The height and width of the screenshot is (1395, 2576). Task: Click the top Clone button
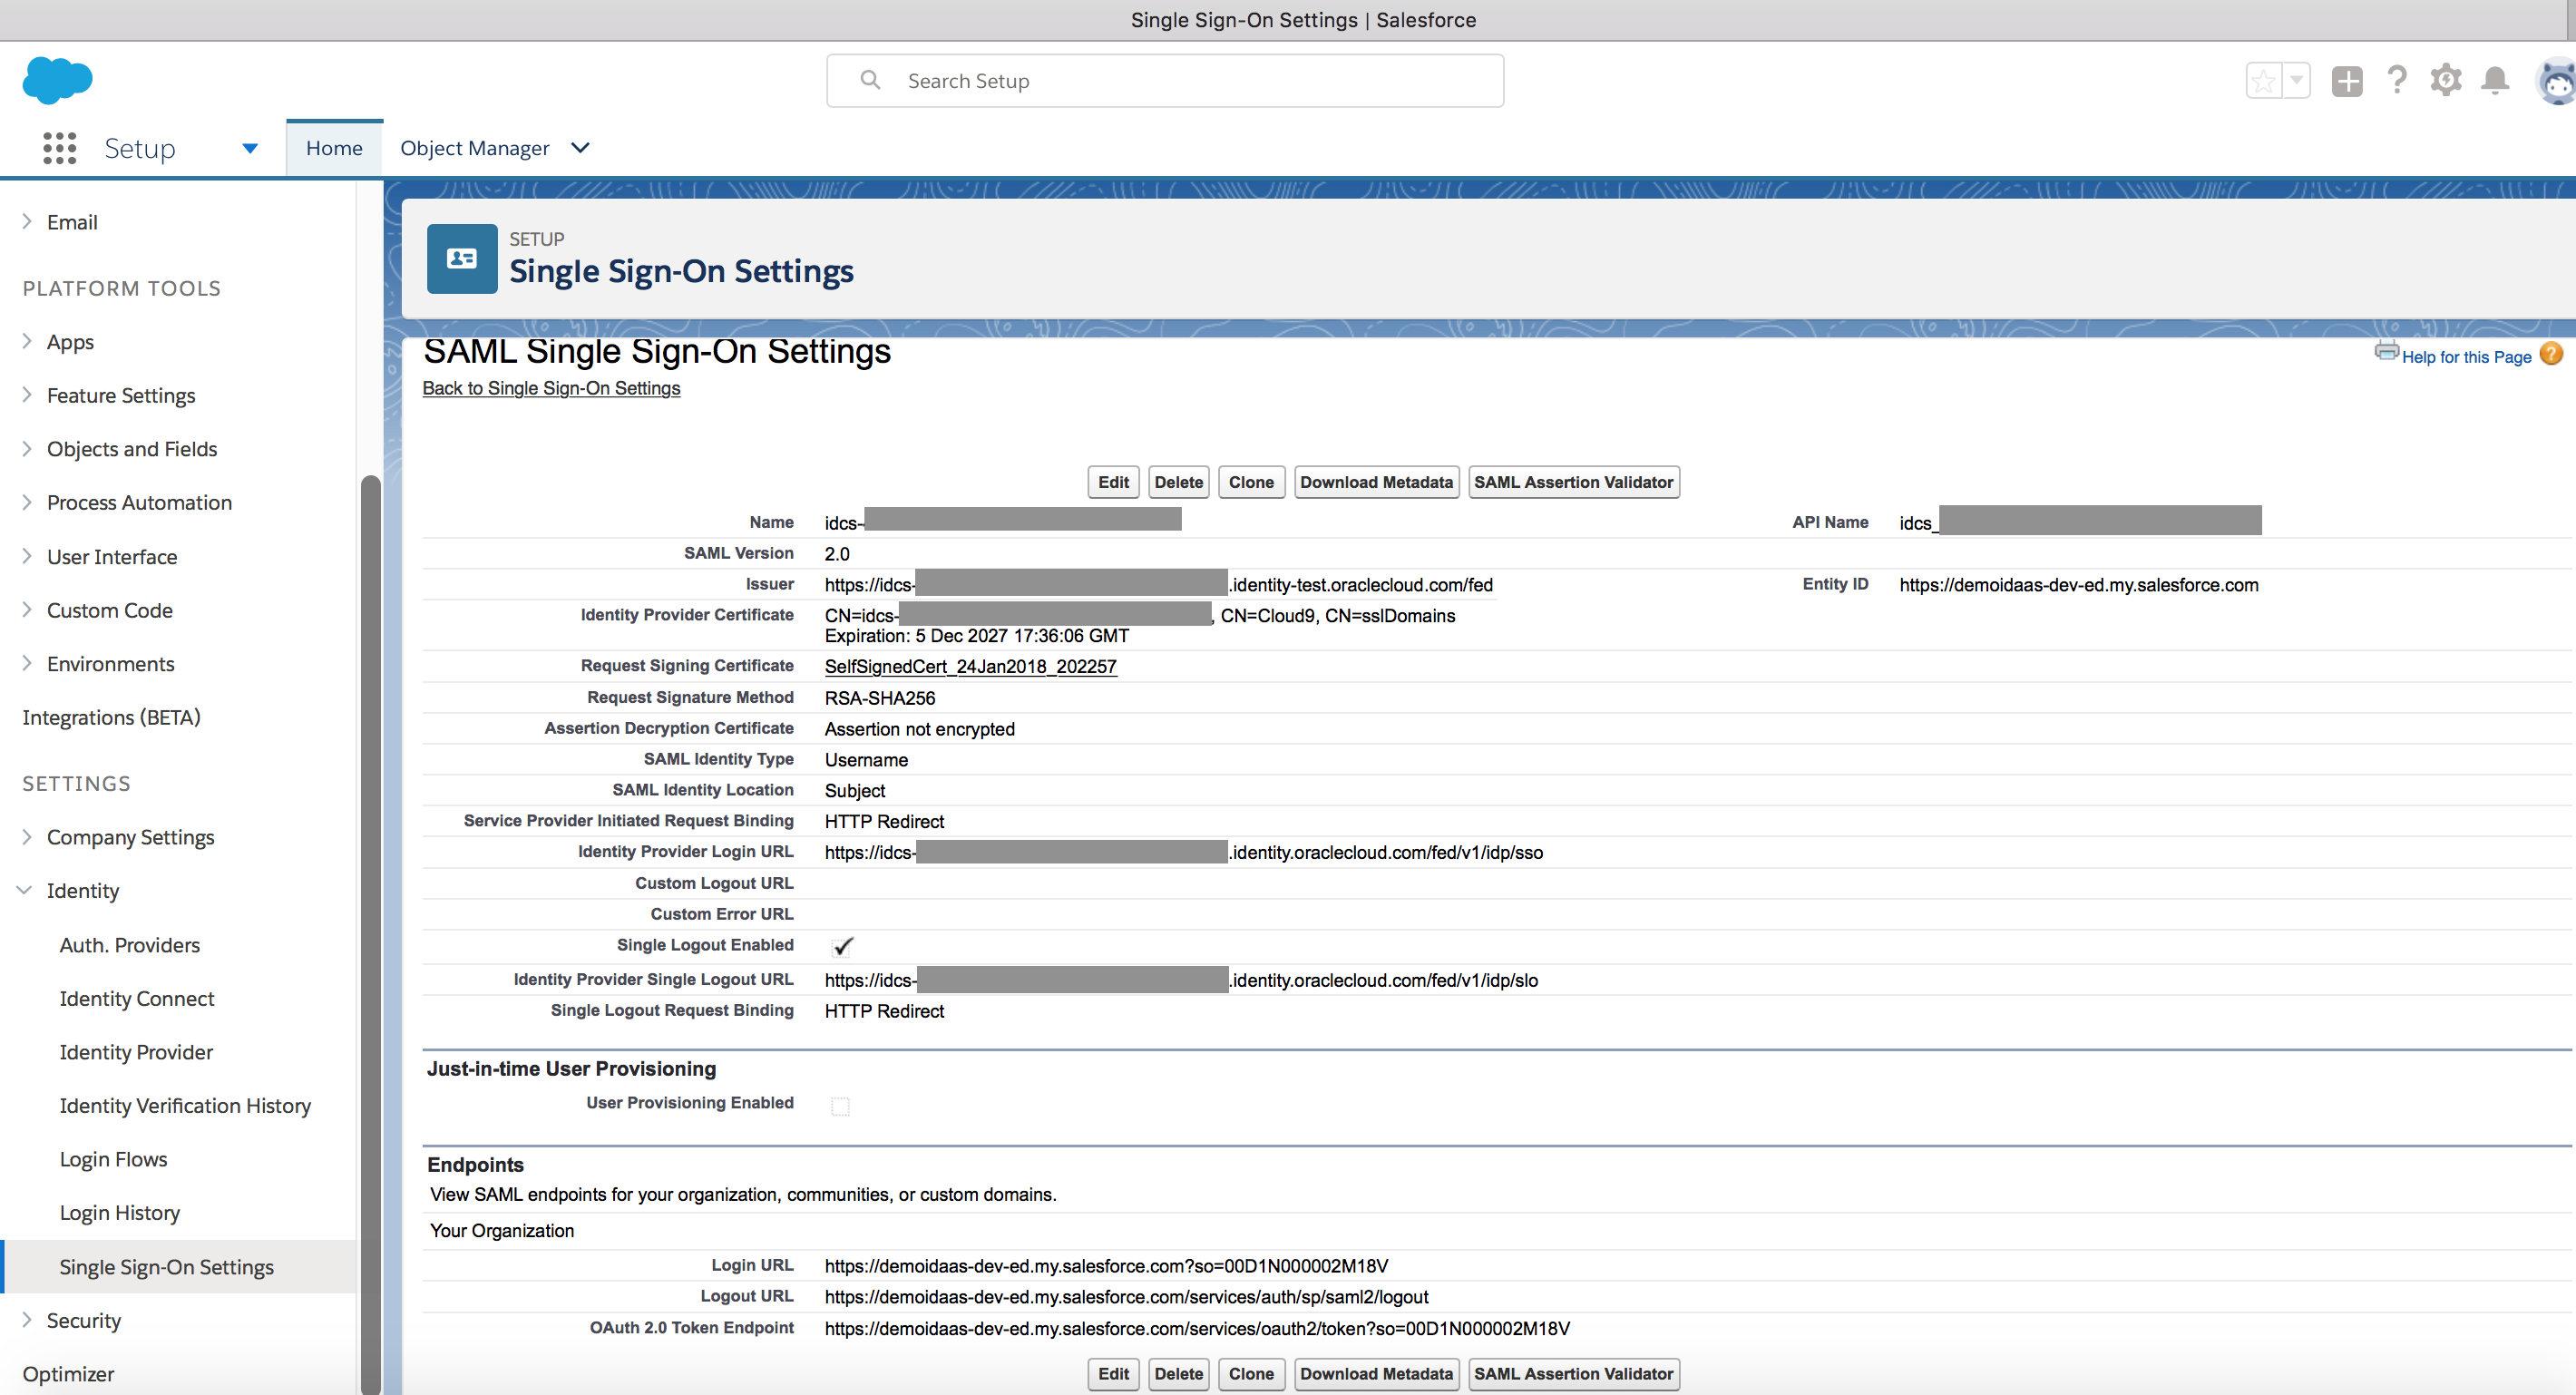pos(1251,482)
